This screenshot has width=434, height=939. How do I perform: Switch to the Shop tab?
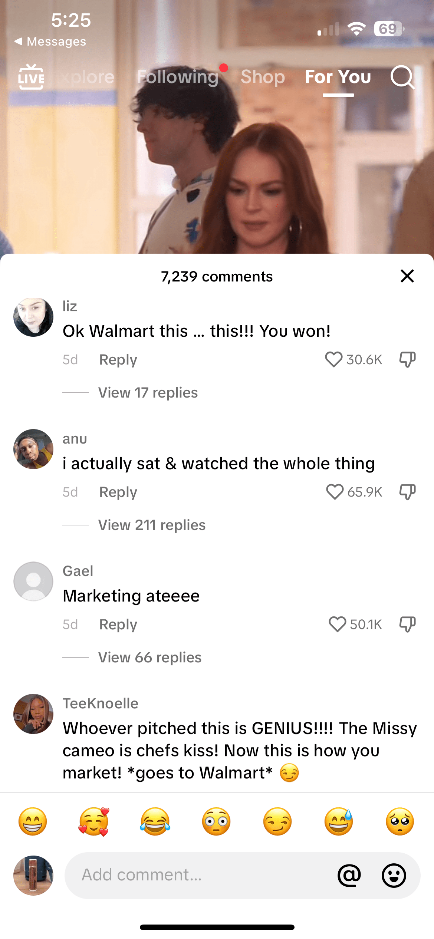point(263,77)
